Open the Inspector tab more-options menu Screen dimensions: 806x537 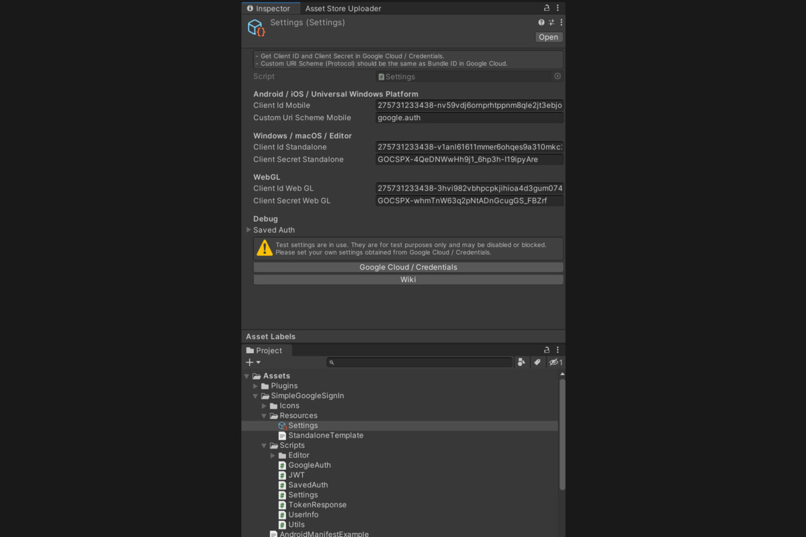click(x=557, y=8)
